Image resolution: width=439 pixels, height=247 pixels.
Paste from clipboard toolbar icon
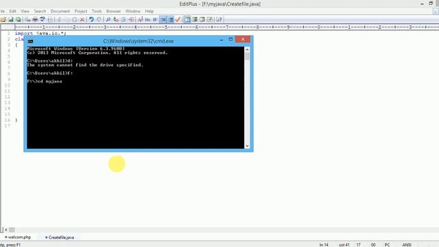coord(75,19)
